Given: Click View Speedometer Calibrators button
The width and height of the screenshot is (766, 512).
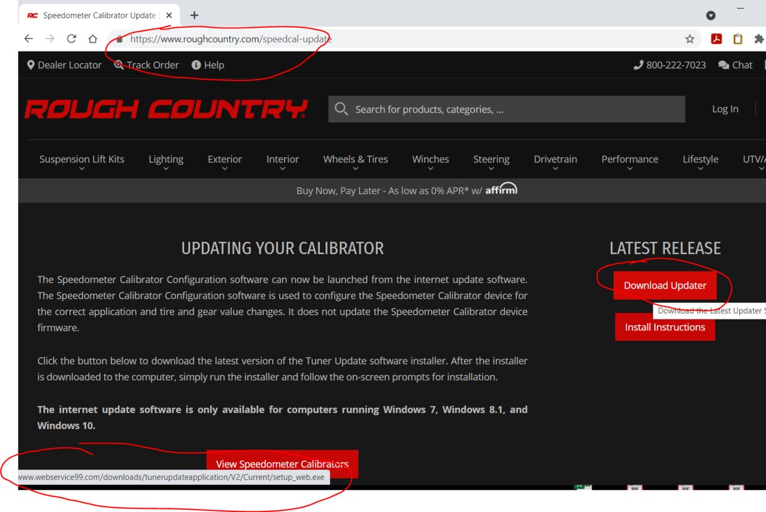Looking at the screenshot, I should click(282, 464).
